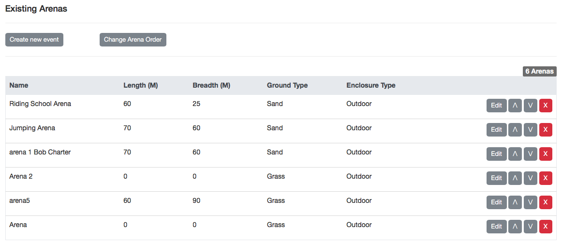Delete arena5 with the red X
This screenshot has height=245, width=562.
(x=546, y=202)
